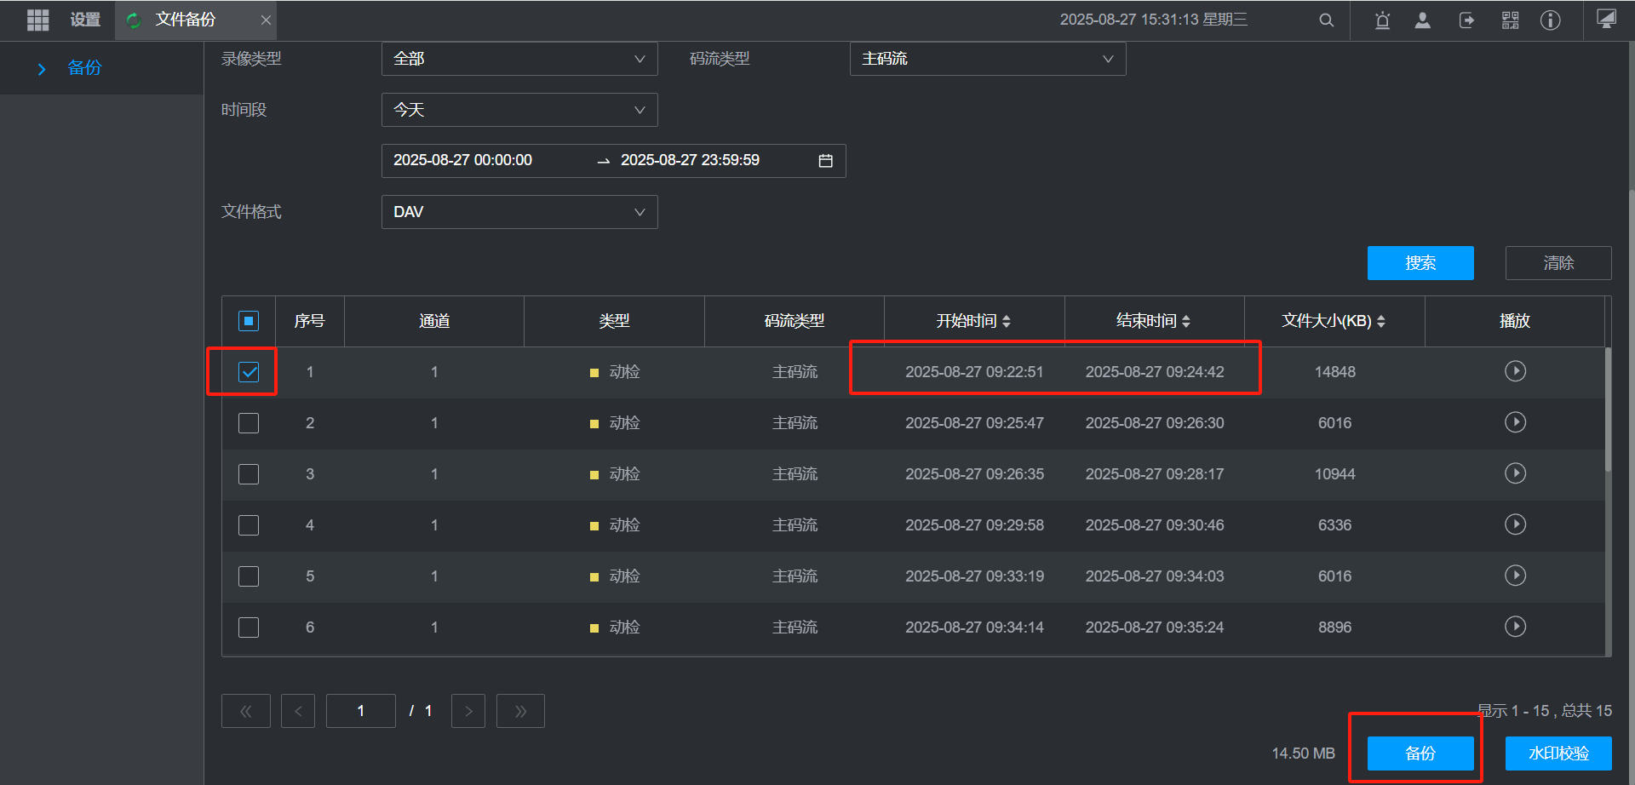Open the main menu grid icon
This screenshot has width=1635, height=785.
pos(37,20)
